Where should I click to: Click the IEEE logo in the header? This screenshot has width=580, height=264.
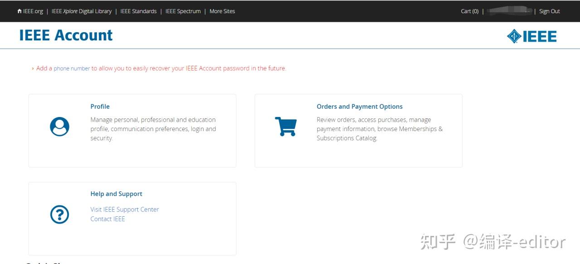(x=532, y=36)
